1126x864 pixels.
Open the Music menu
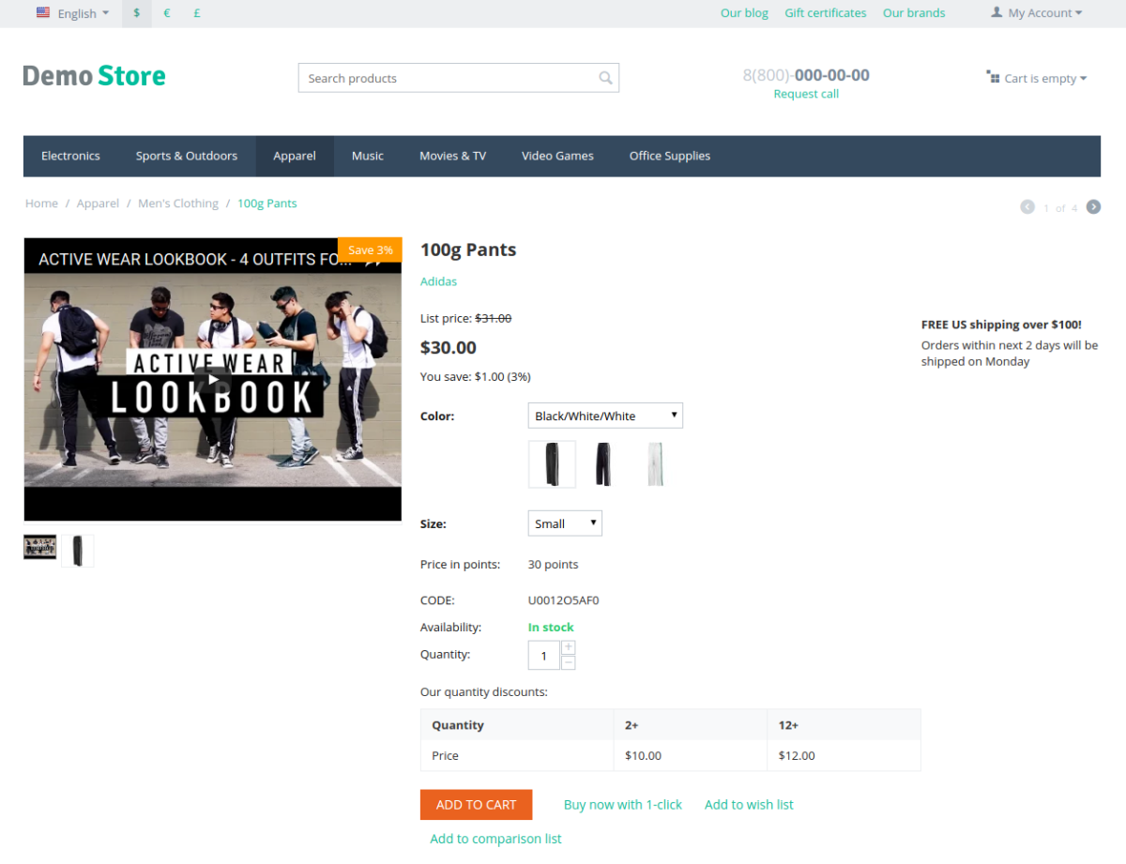[x=368, y=156]
